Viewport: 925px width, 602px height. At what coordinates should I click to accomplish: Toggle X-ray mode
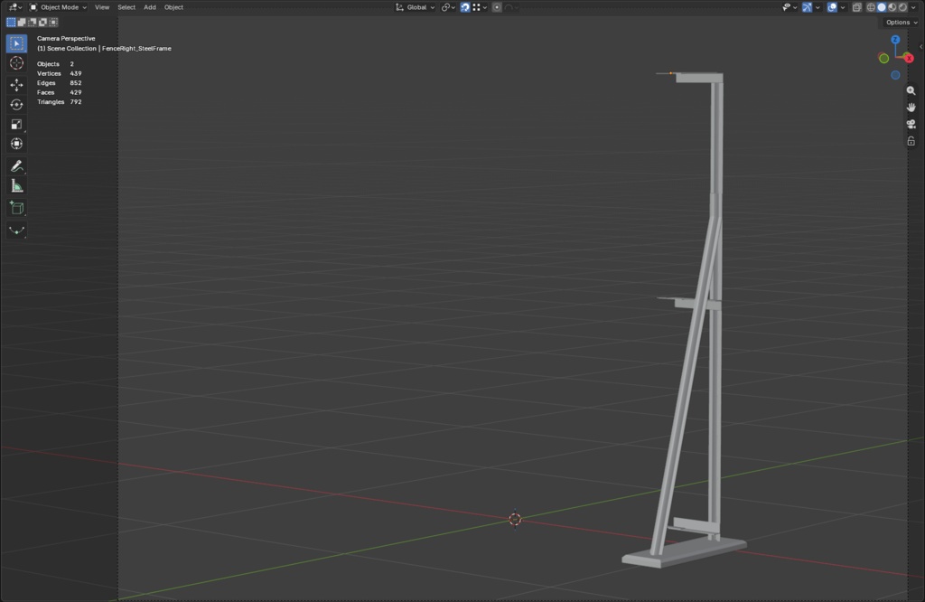click(856, 7)
